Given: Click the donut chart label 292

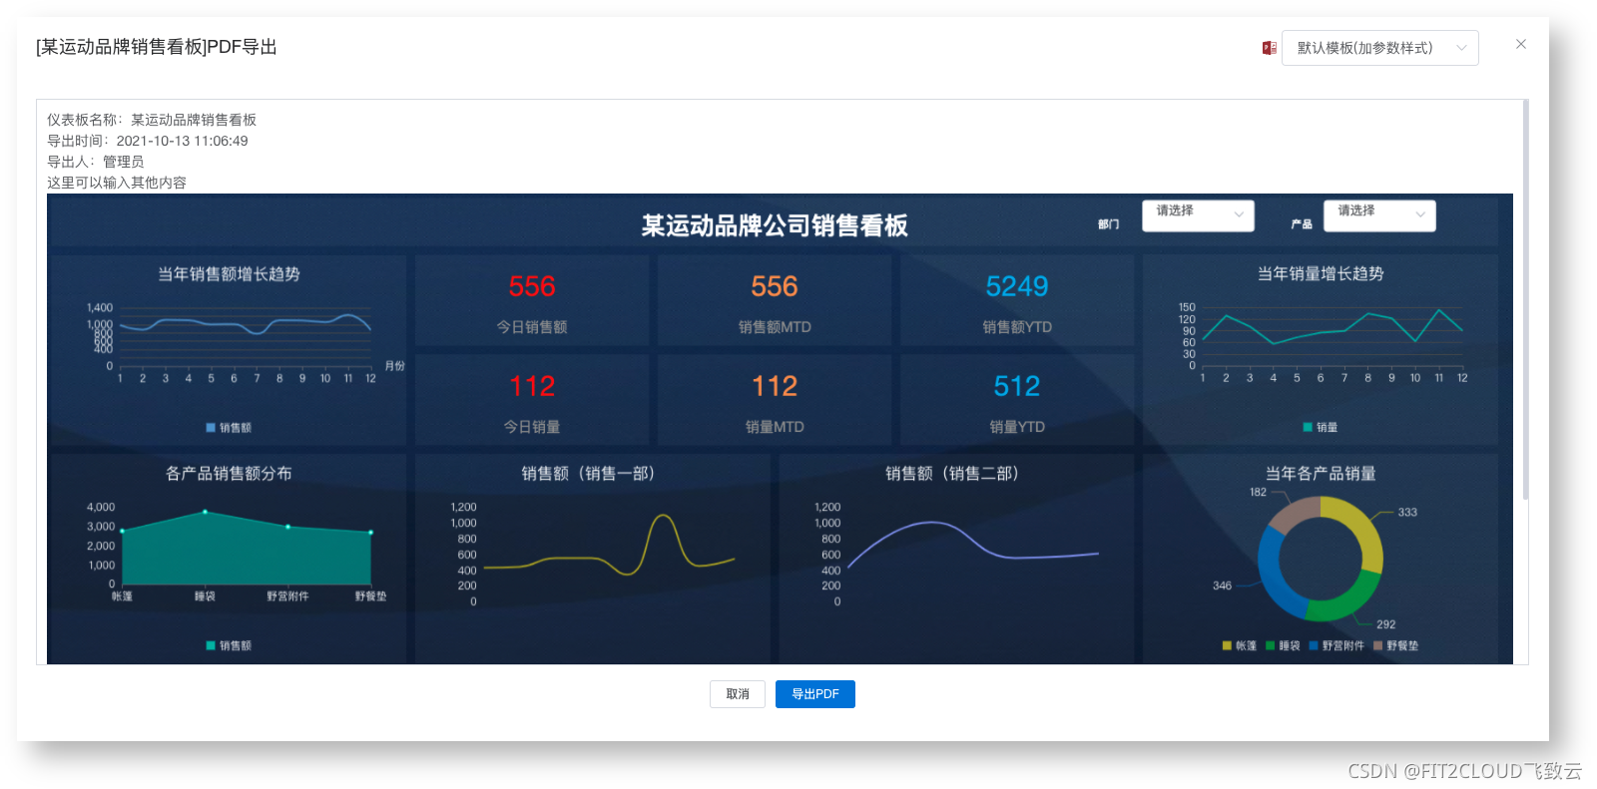Looking at the screenshot, I should click(x=1385, y=624).
